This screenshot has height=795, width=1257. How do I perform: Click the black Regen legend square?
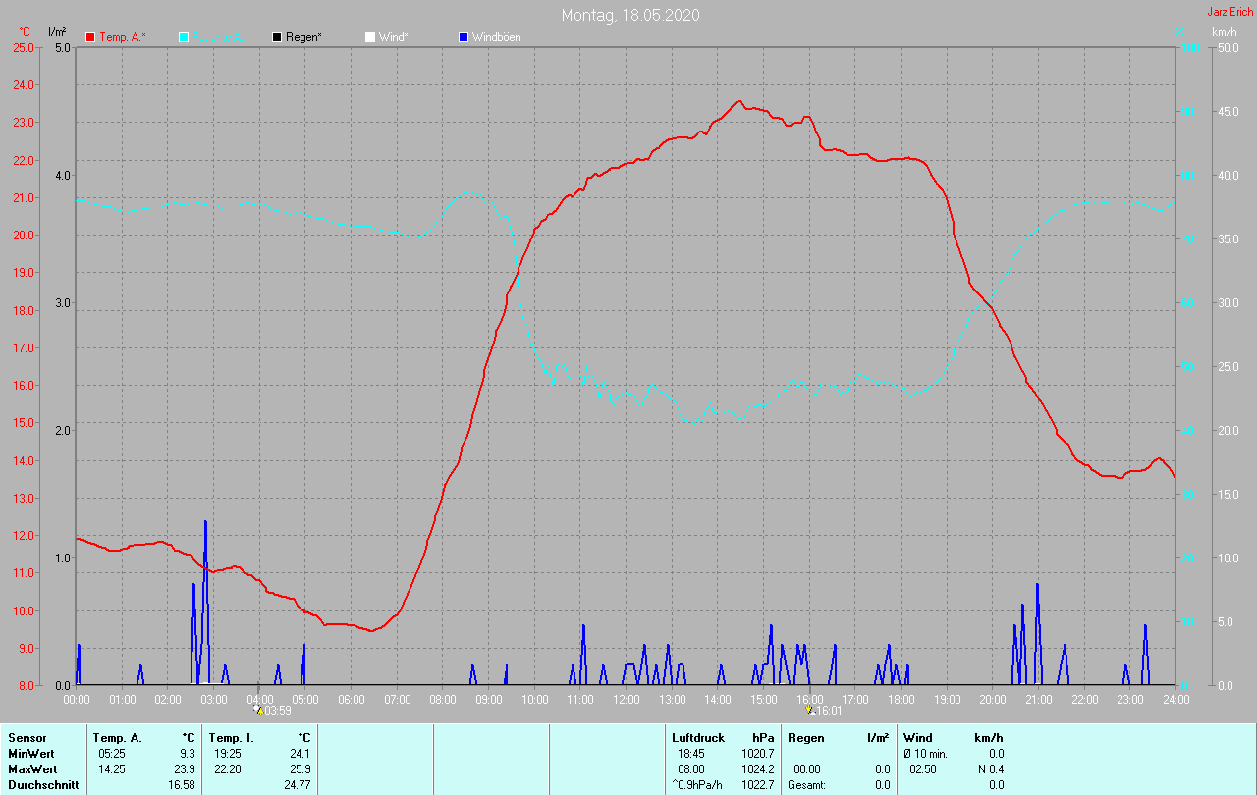[277, 37]
